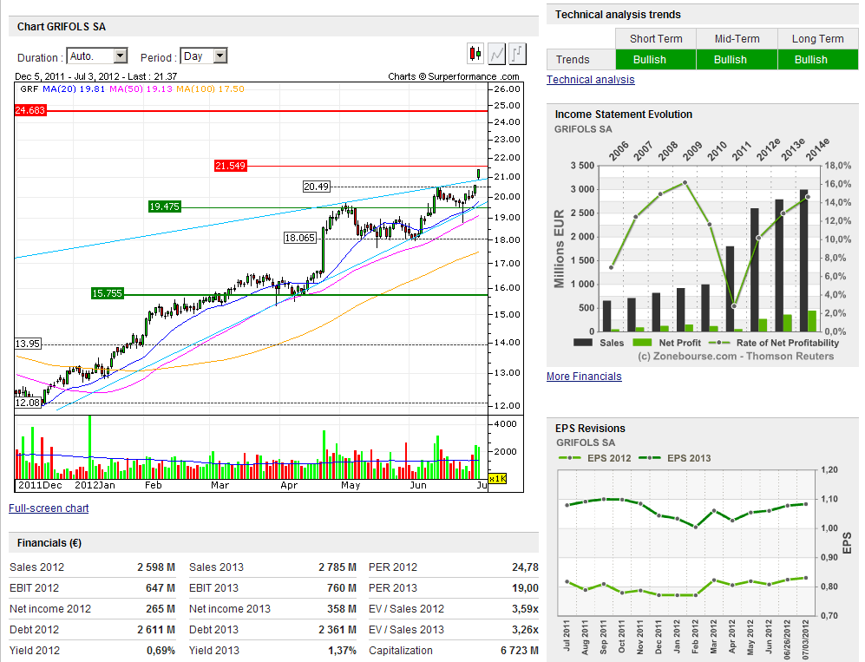Open the Period dropdown set to Day
This screenshot has width=865, height=662.
pyautogui.click(x=204, y=56)
